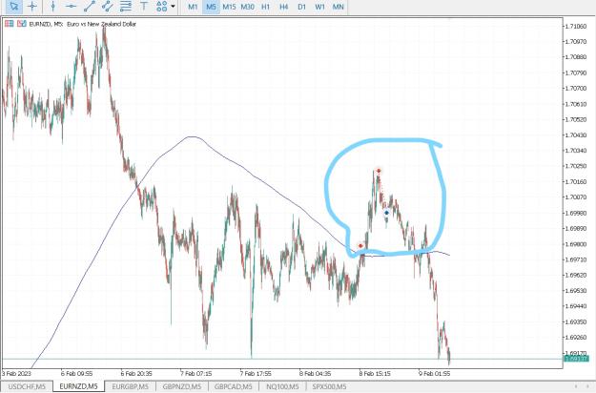Switch to M5 timeframe
This screenshot has height=393, width=596.
[211, 7]
